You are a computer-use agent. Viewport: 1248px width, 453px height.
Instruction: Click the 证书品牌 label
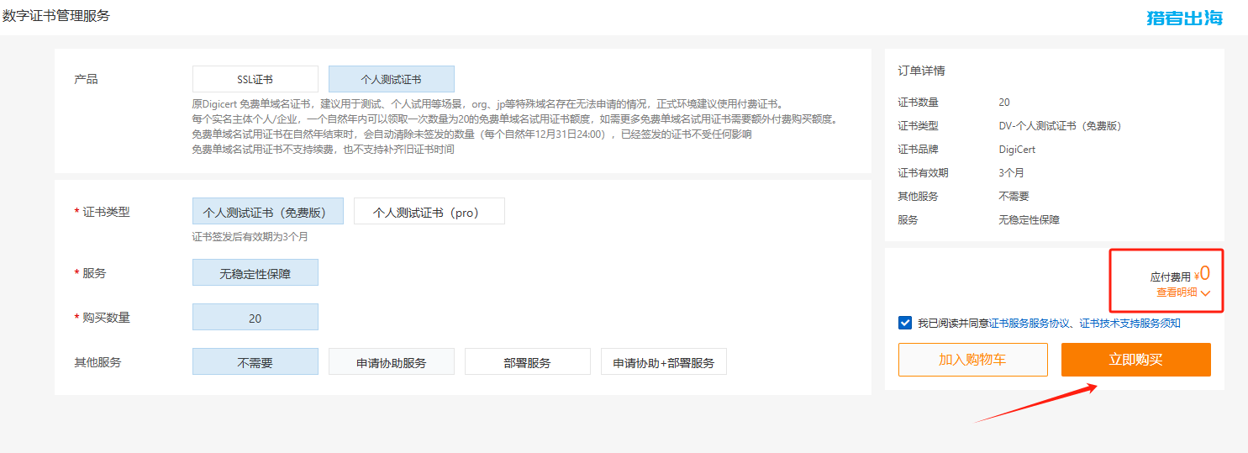click(919, 150)
